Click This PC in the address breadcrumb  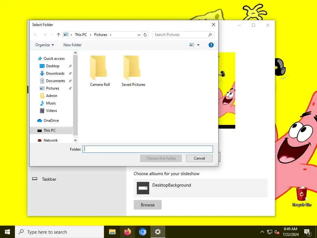pyautogui.click(x=81, y=35)
